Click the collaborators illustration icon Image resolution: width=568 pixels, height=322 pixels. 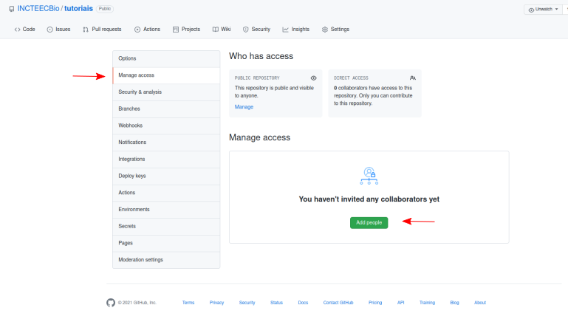[369, 176]
